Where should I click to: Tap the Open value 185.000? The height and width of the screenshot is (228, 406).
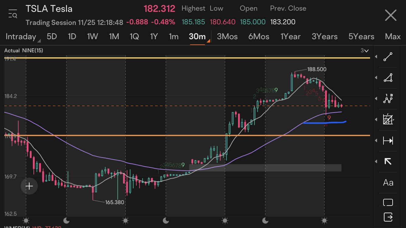coord(253,22)
